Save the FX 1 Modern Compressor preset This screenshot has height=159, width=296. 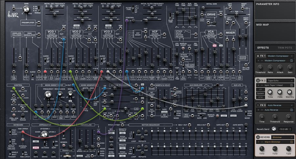(291, 61)
